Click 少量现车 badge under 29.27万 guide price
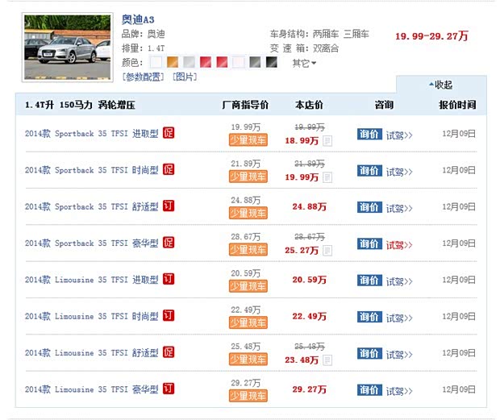This screenshot has height=420, width=500. click(248, 396)
